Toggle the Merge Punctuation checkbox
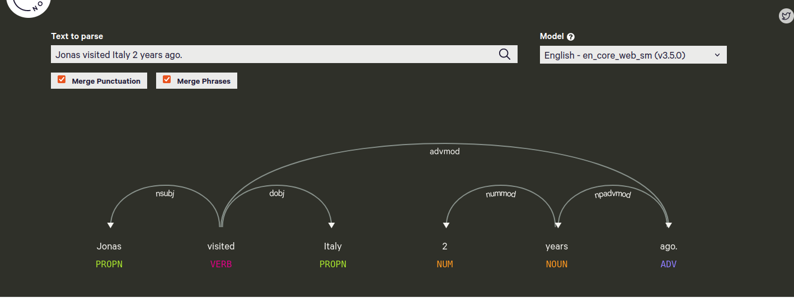 pos(62,80)
